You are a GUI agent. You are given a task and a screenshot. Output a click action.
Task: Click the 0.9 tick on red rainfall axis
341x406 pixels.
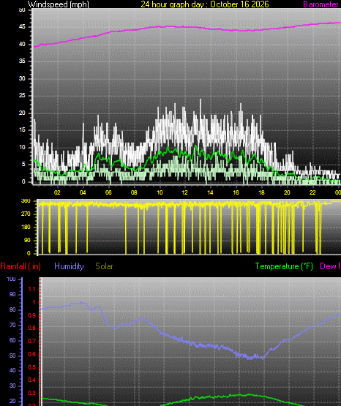coord(32,315)
